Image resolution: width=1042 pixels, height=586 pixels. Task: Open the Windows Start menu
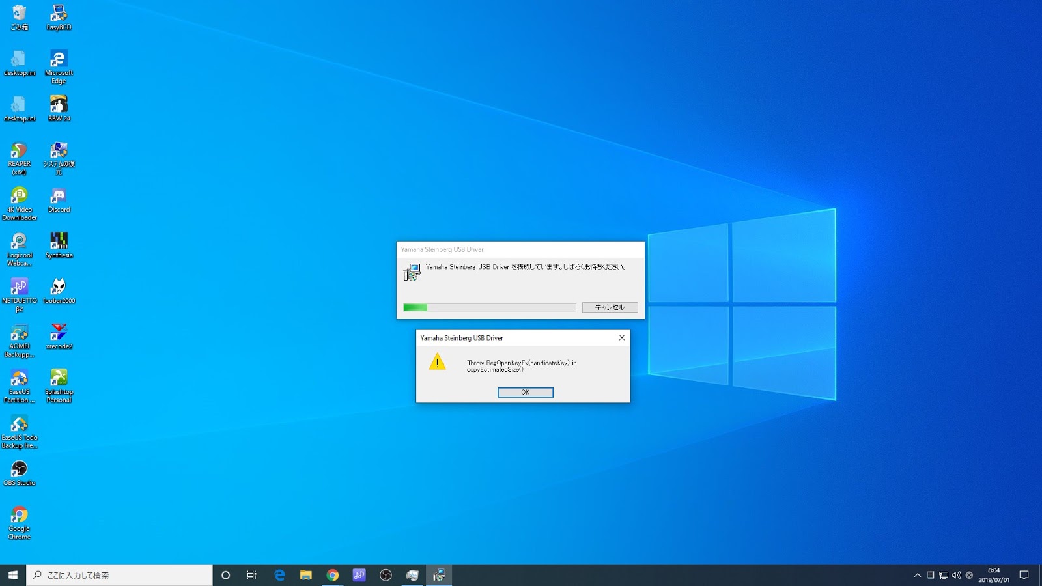(13, 575)
